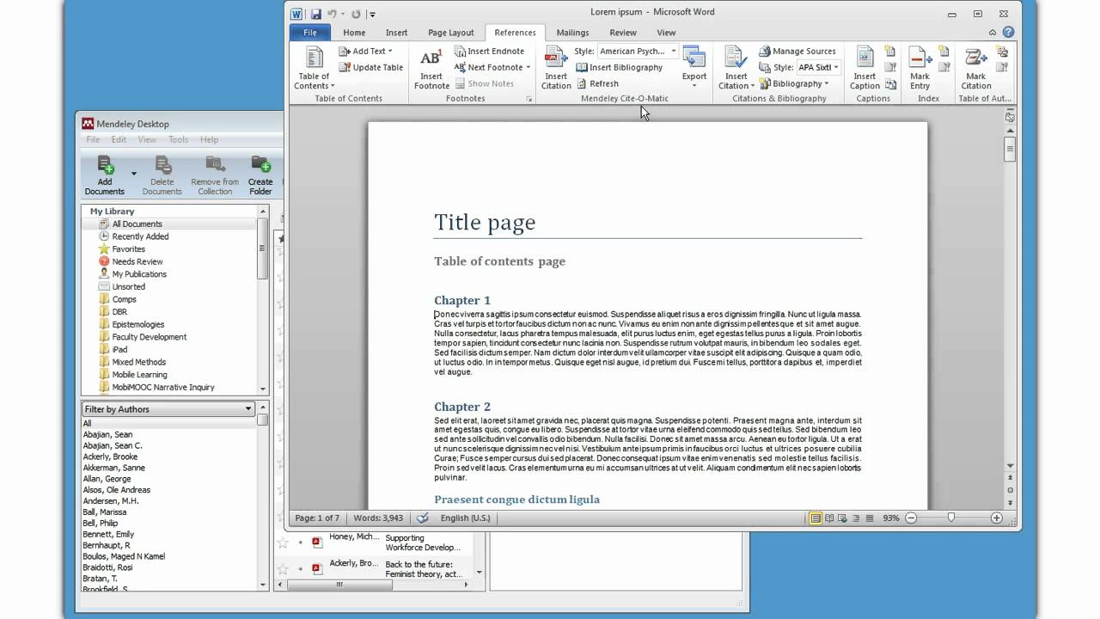The height and width of the screenshot is (619, 1100).
Task: Click Insert Bibliography in Mendeley Cite-O-Matic
Action: [619, 67]
